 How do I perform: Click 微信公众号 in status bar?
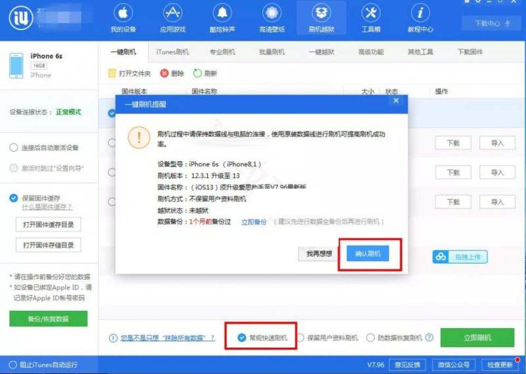click(453, 365)
